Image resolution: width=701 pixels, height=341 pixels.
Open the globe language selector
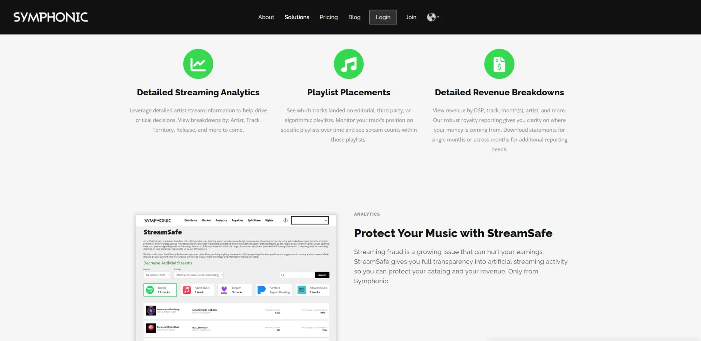pos(433,17)
